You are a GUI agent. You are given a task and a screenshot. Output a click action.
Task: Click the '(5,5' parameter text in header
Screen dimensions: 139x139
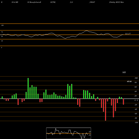71,2
